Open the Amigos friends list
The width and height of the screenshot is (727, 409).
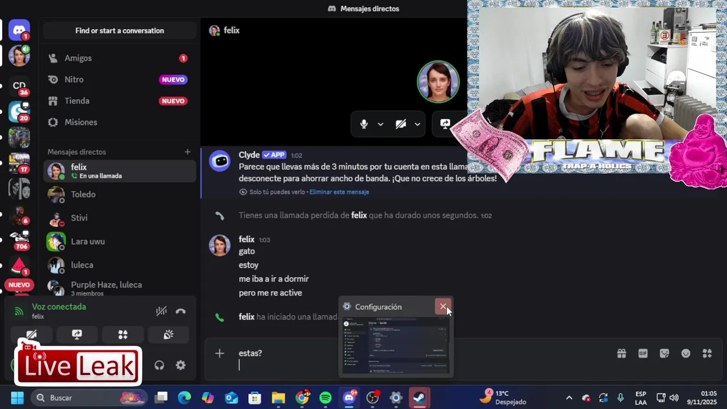tap(119, 58)
